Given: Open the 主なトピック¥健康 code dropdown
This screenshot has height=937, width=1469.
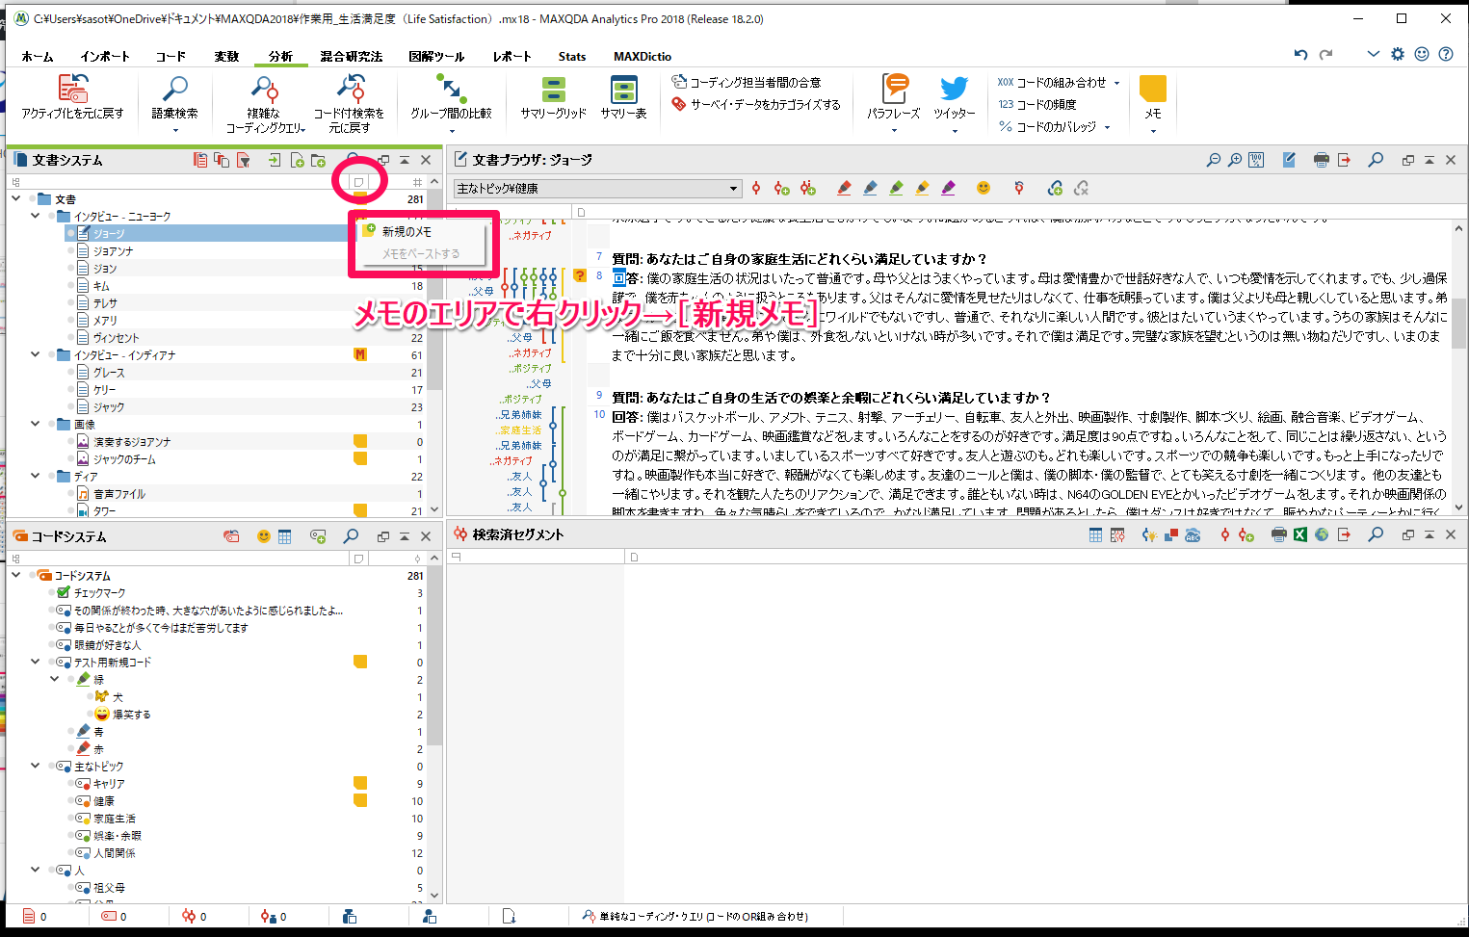Looking at the screenshot, I should click(597, 188).
